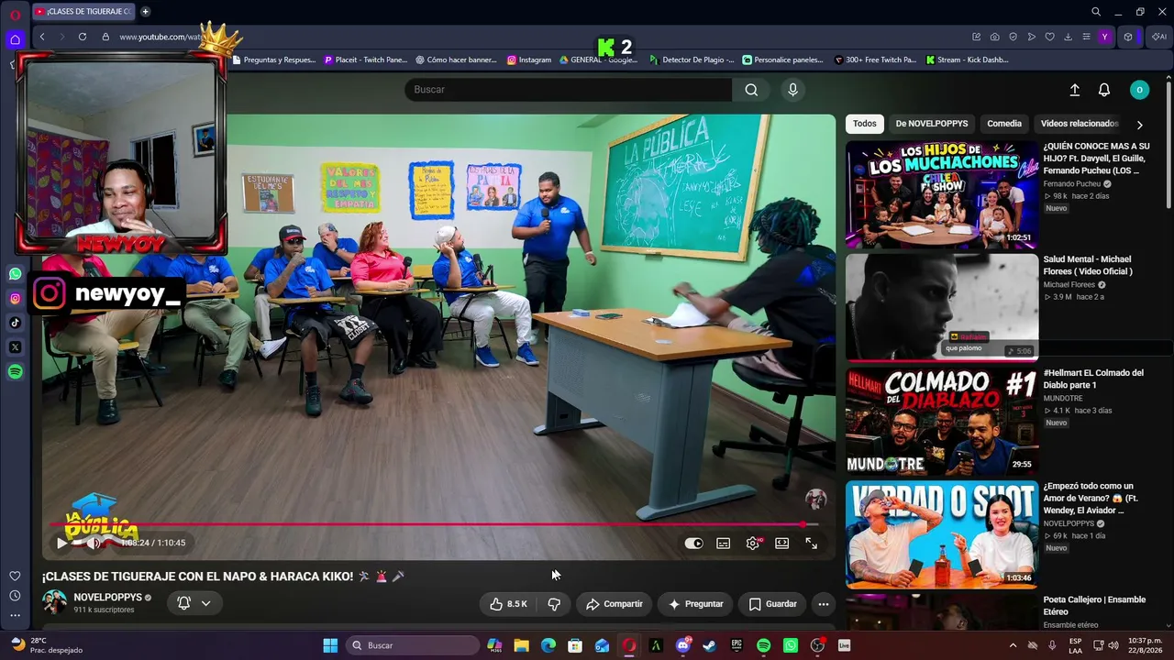1174x660 pixels.
Task: Open X (Twitter) in the Opera sidebar
Action: pos(15,347)
